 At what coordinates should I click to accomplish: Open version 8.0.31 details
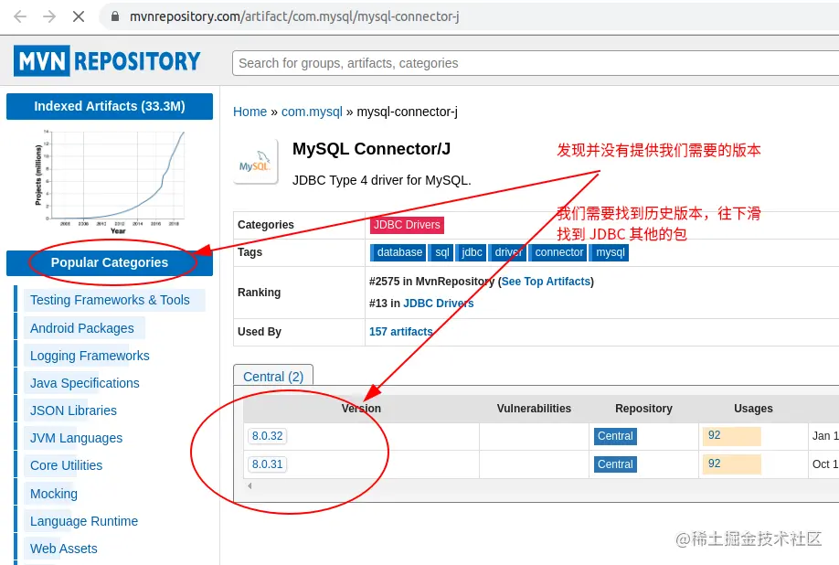point(267,464)
